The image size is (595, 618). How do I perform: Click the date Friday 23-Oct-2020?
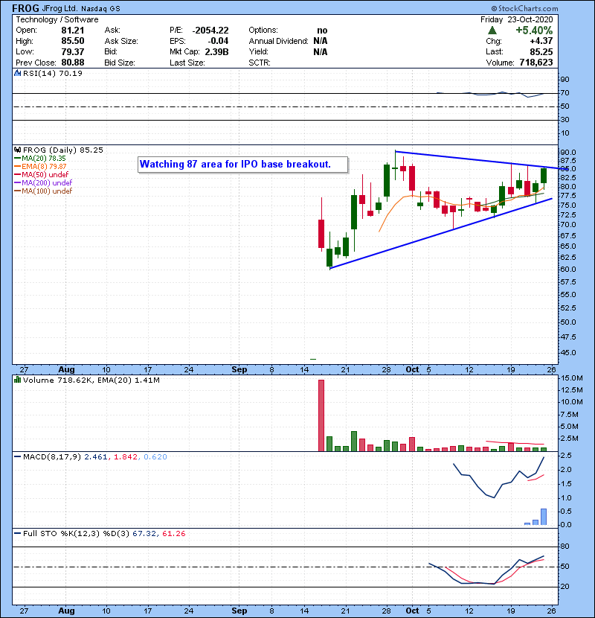516,19
